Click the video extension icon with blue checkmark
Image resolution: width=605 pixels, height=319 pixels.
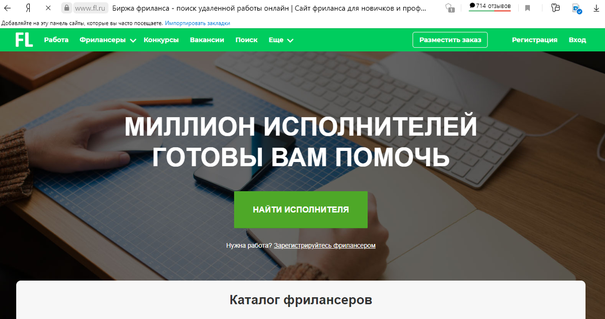point(578,9)
